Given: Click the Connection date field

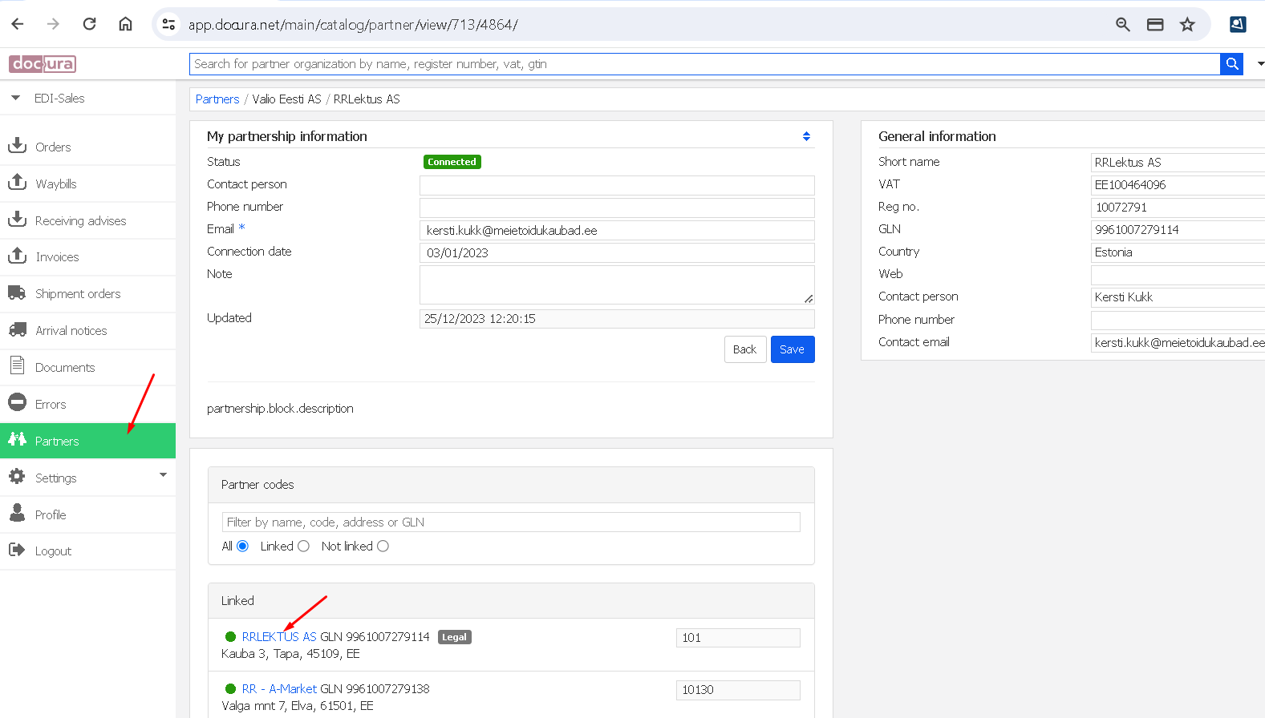Looking at the screenshot, I should click(x=617, y=252).
